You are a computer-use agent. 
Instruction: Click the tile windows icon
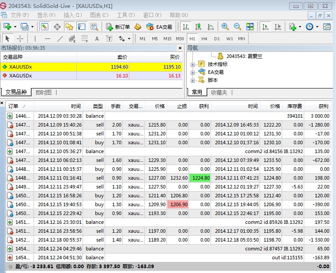(x=250, y=27)
